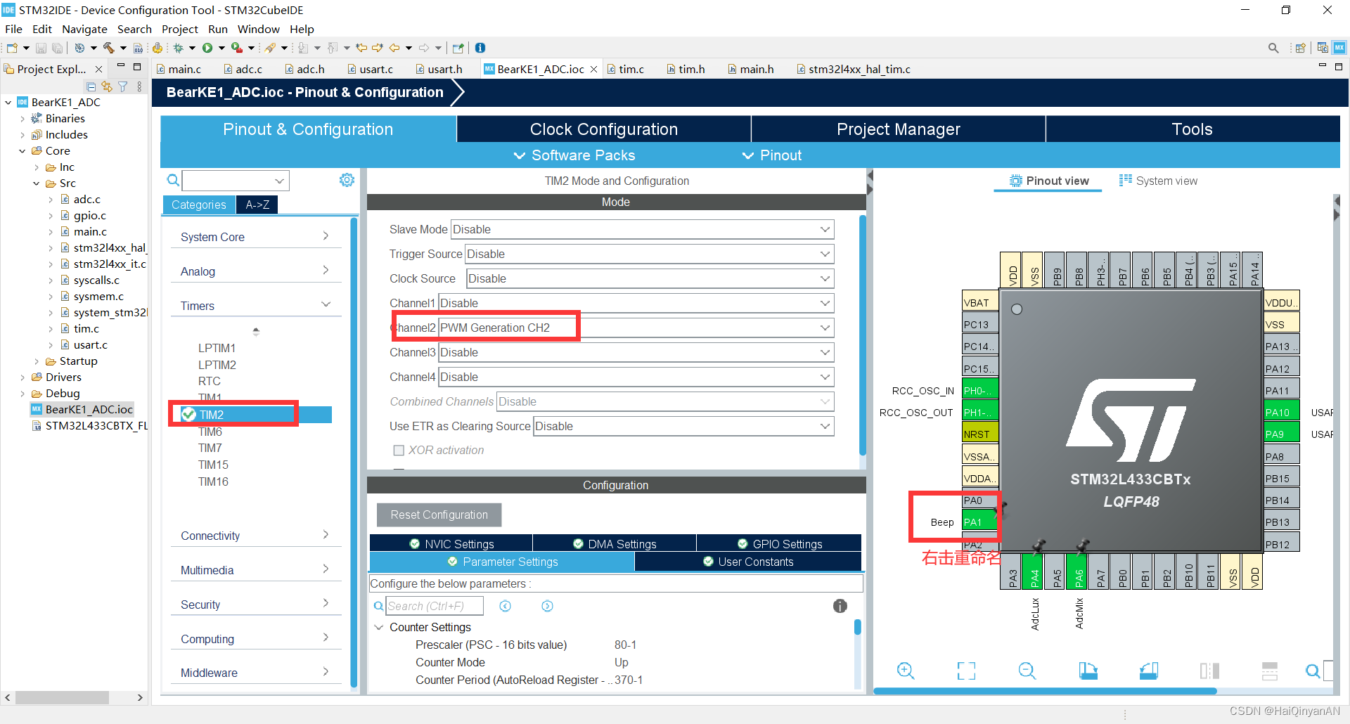Switch to System view
1350x724 pixels.
(1158, 181)
